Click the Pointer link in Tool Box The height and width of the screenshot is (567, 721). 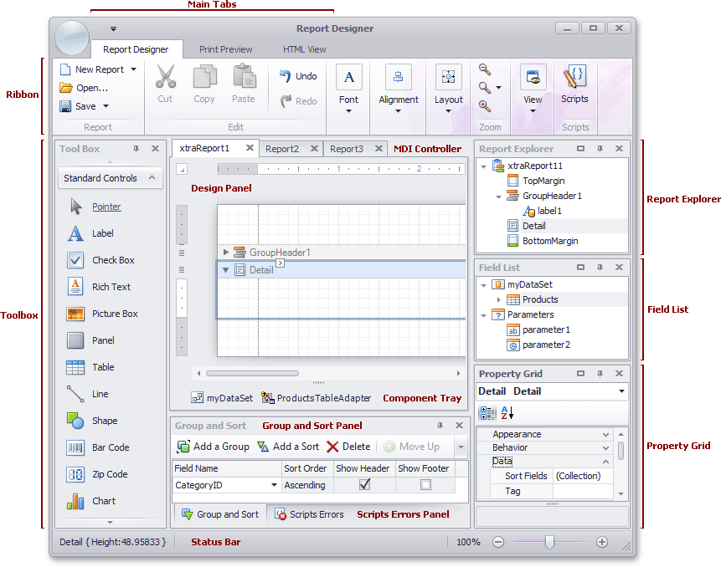[106, 207]
